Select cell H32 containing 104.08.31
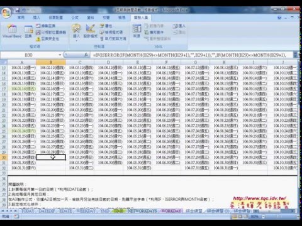Screen dimensions: 302x226 224,168
